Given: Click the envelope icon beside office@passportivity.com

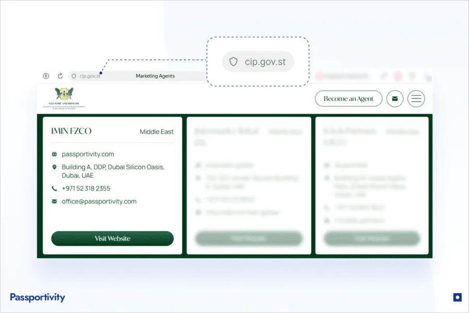Looking at the screenshot, I should [54, 201].
